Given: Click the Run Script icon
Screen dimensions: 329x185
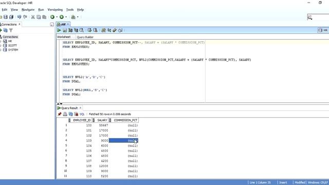Looking at the screenshot, I should pyautogui.click(x=65, y=30).
